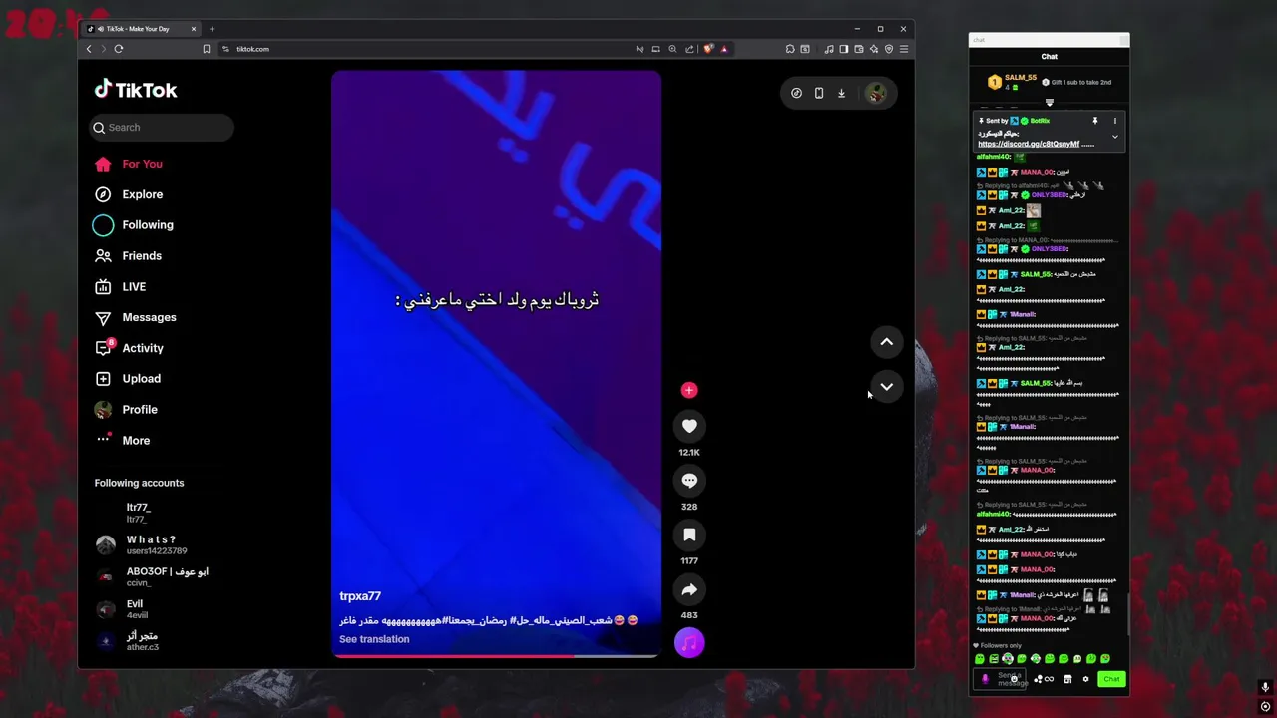
Task: Click the share icon in address bar
Action: tap(689, 49)
